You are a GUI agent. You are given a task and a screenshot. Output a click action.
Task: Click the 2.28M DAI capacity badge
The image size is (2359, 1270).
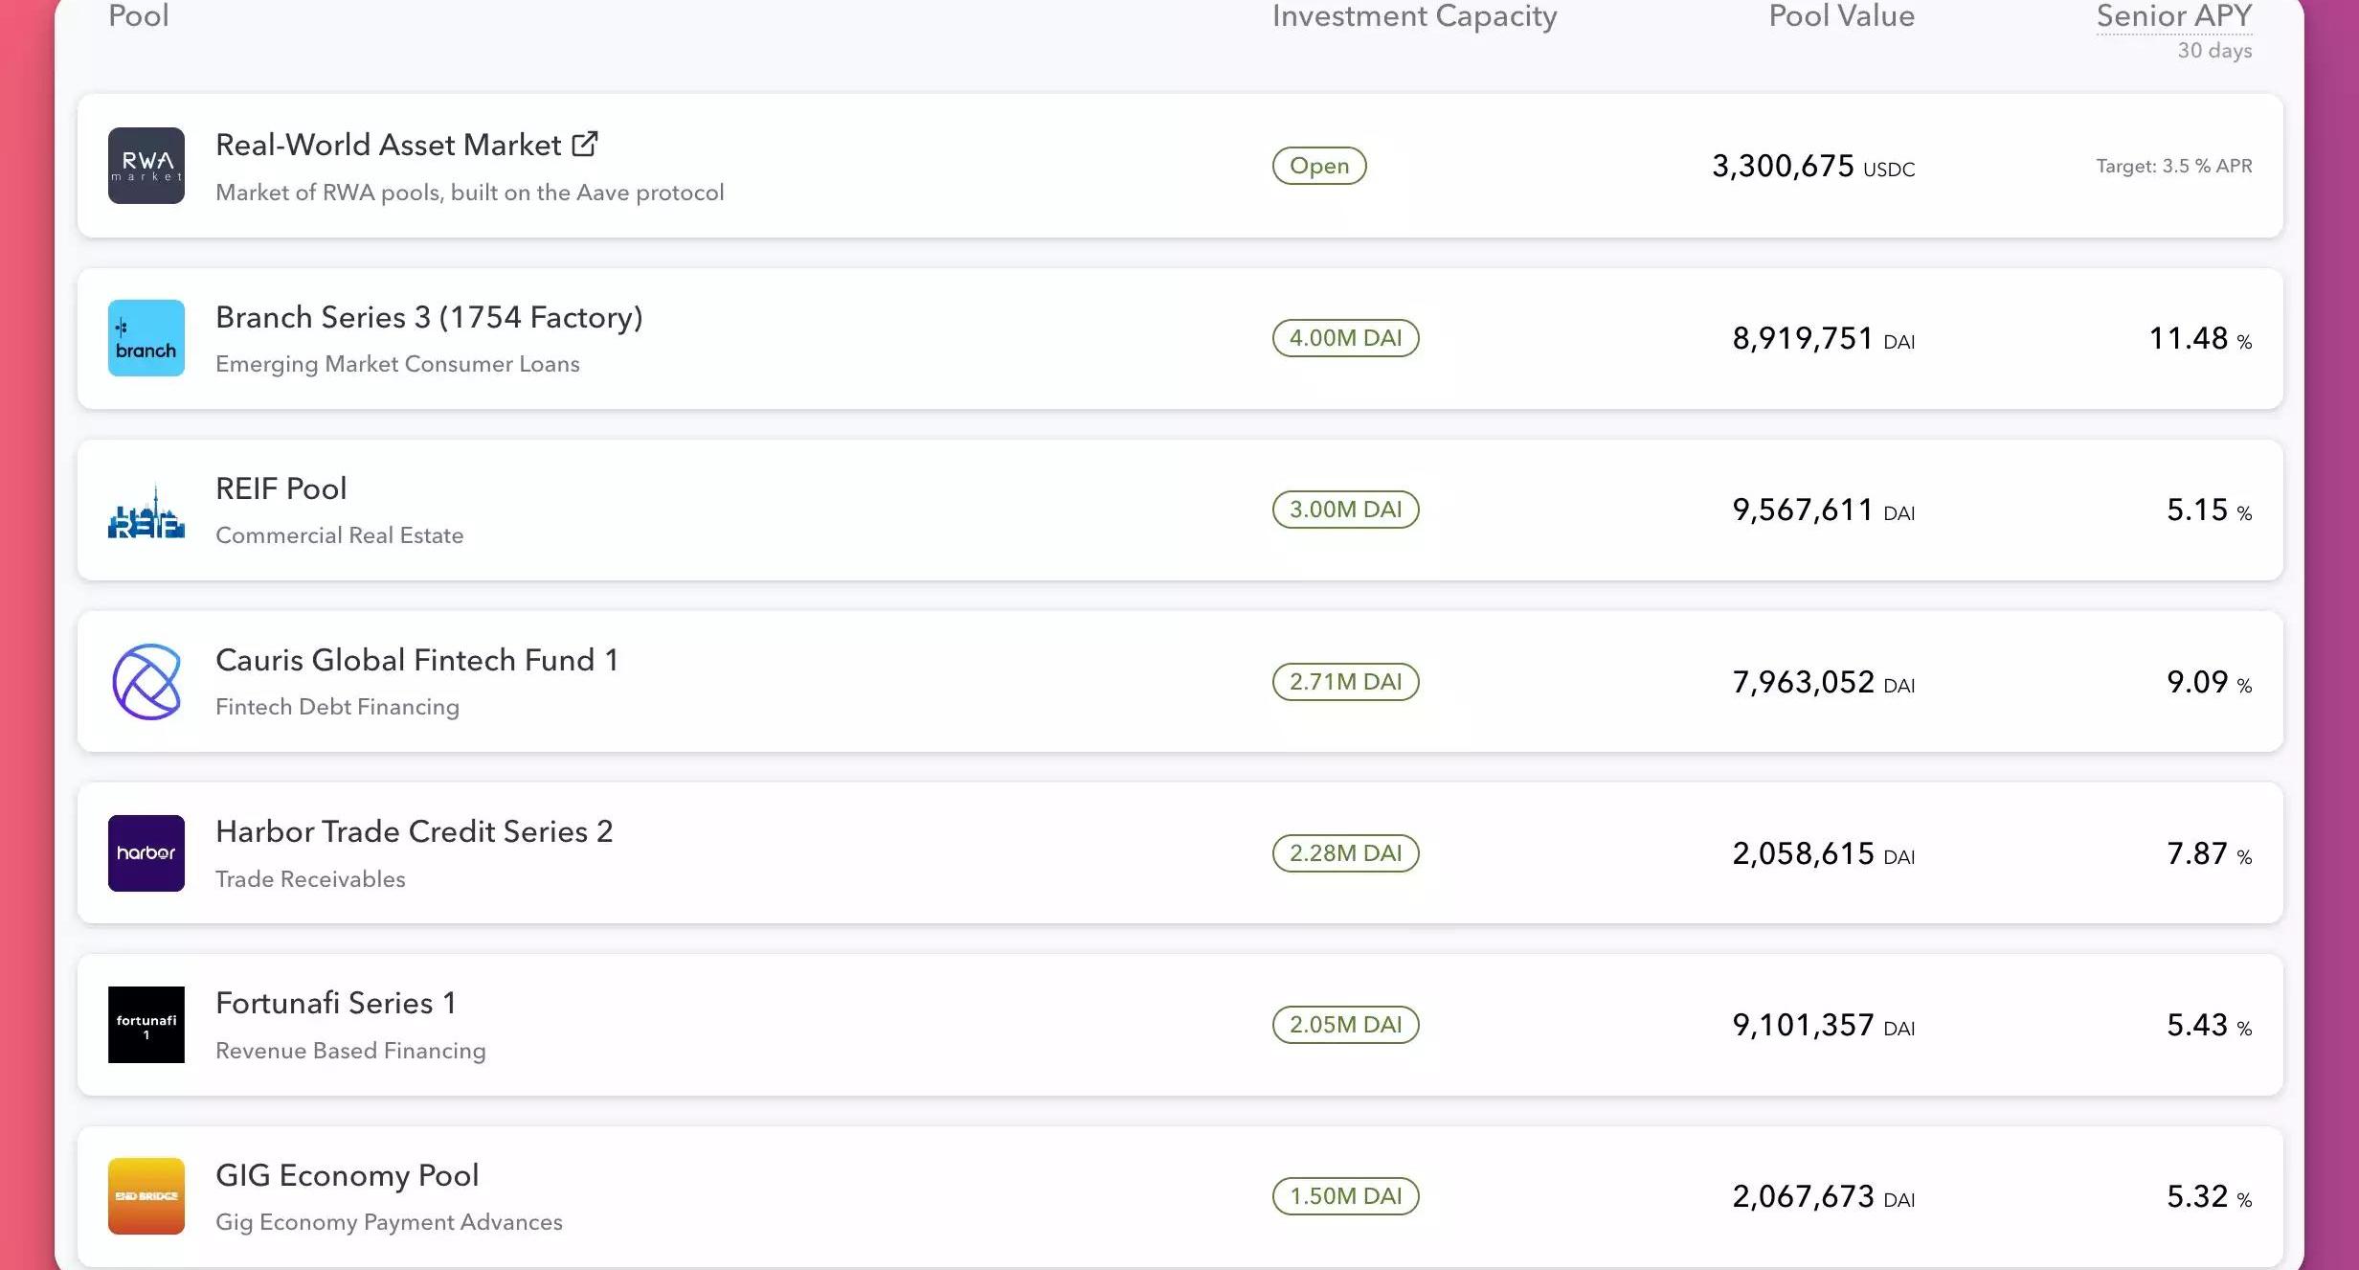(x=1345, y=853)
